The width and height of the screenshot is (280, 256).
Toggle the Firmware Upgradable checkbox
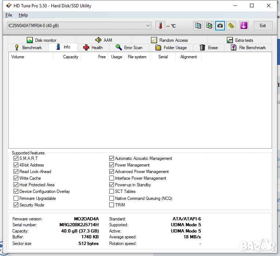(x=16, y=198)
